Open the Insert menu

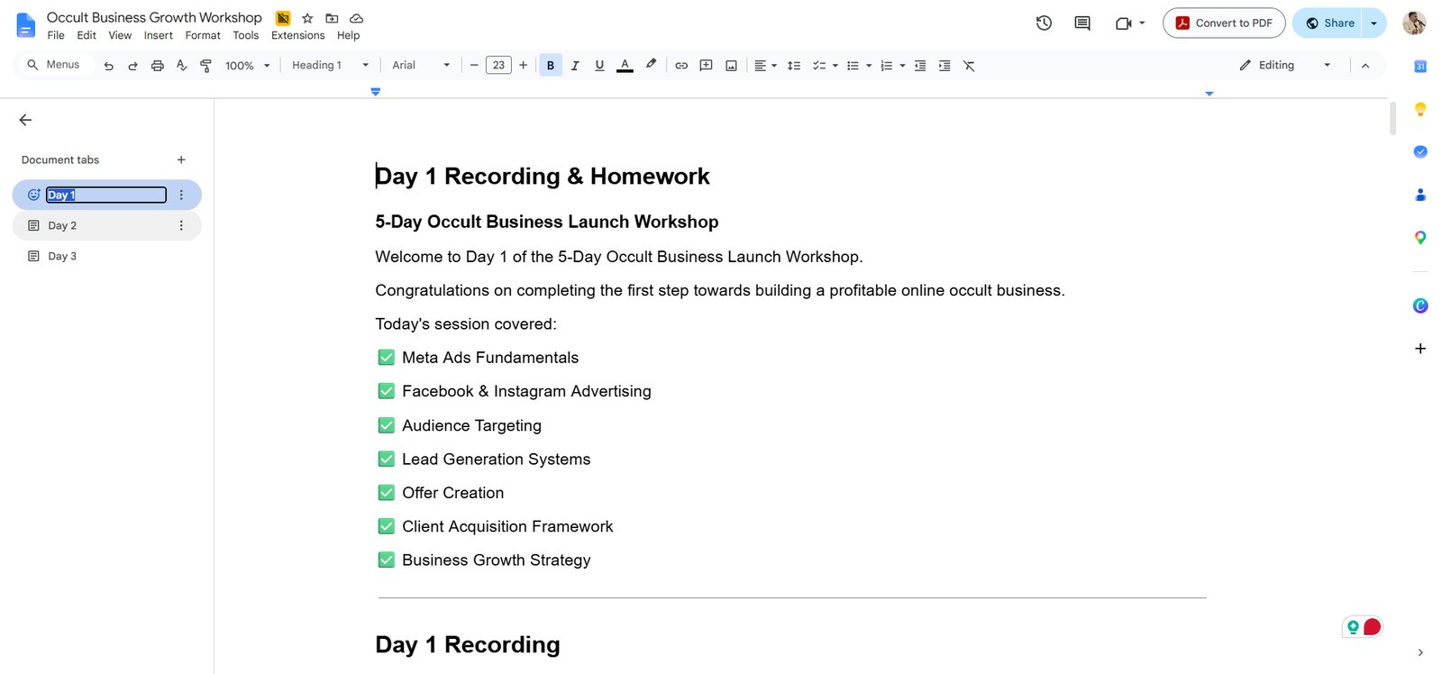[x=159, y=36]
